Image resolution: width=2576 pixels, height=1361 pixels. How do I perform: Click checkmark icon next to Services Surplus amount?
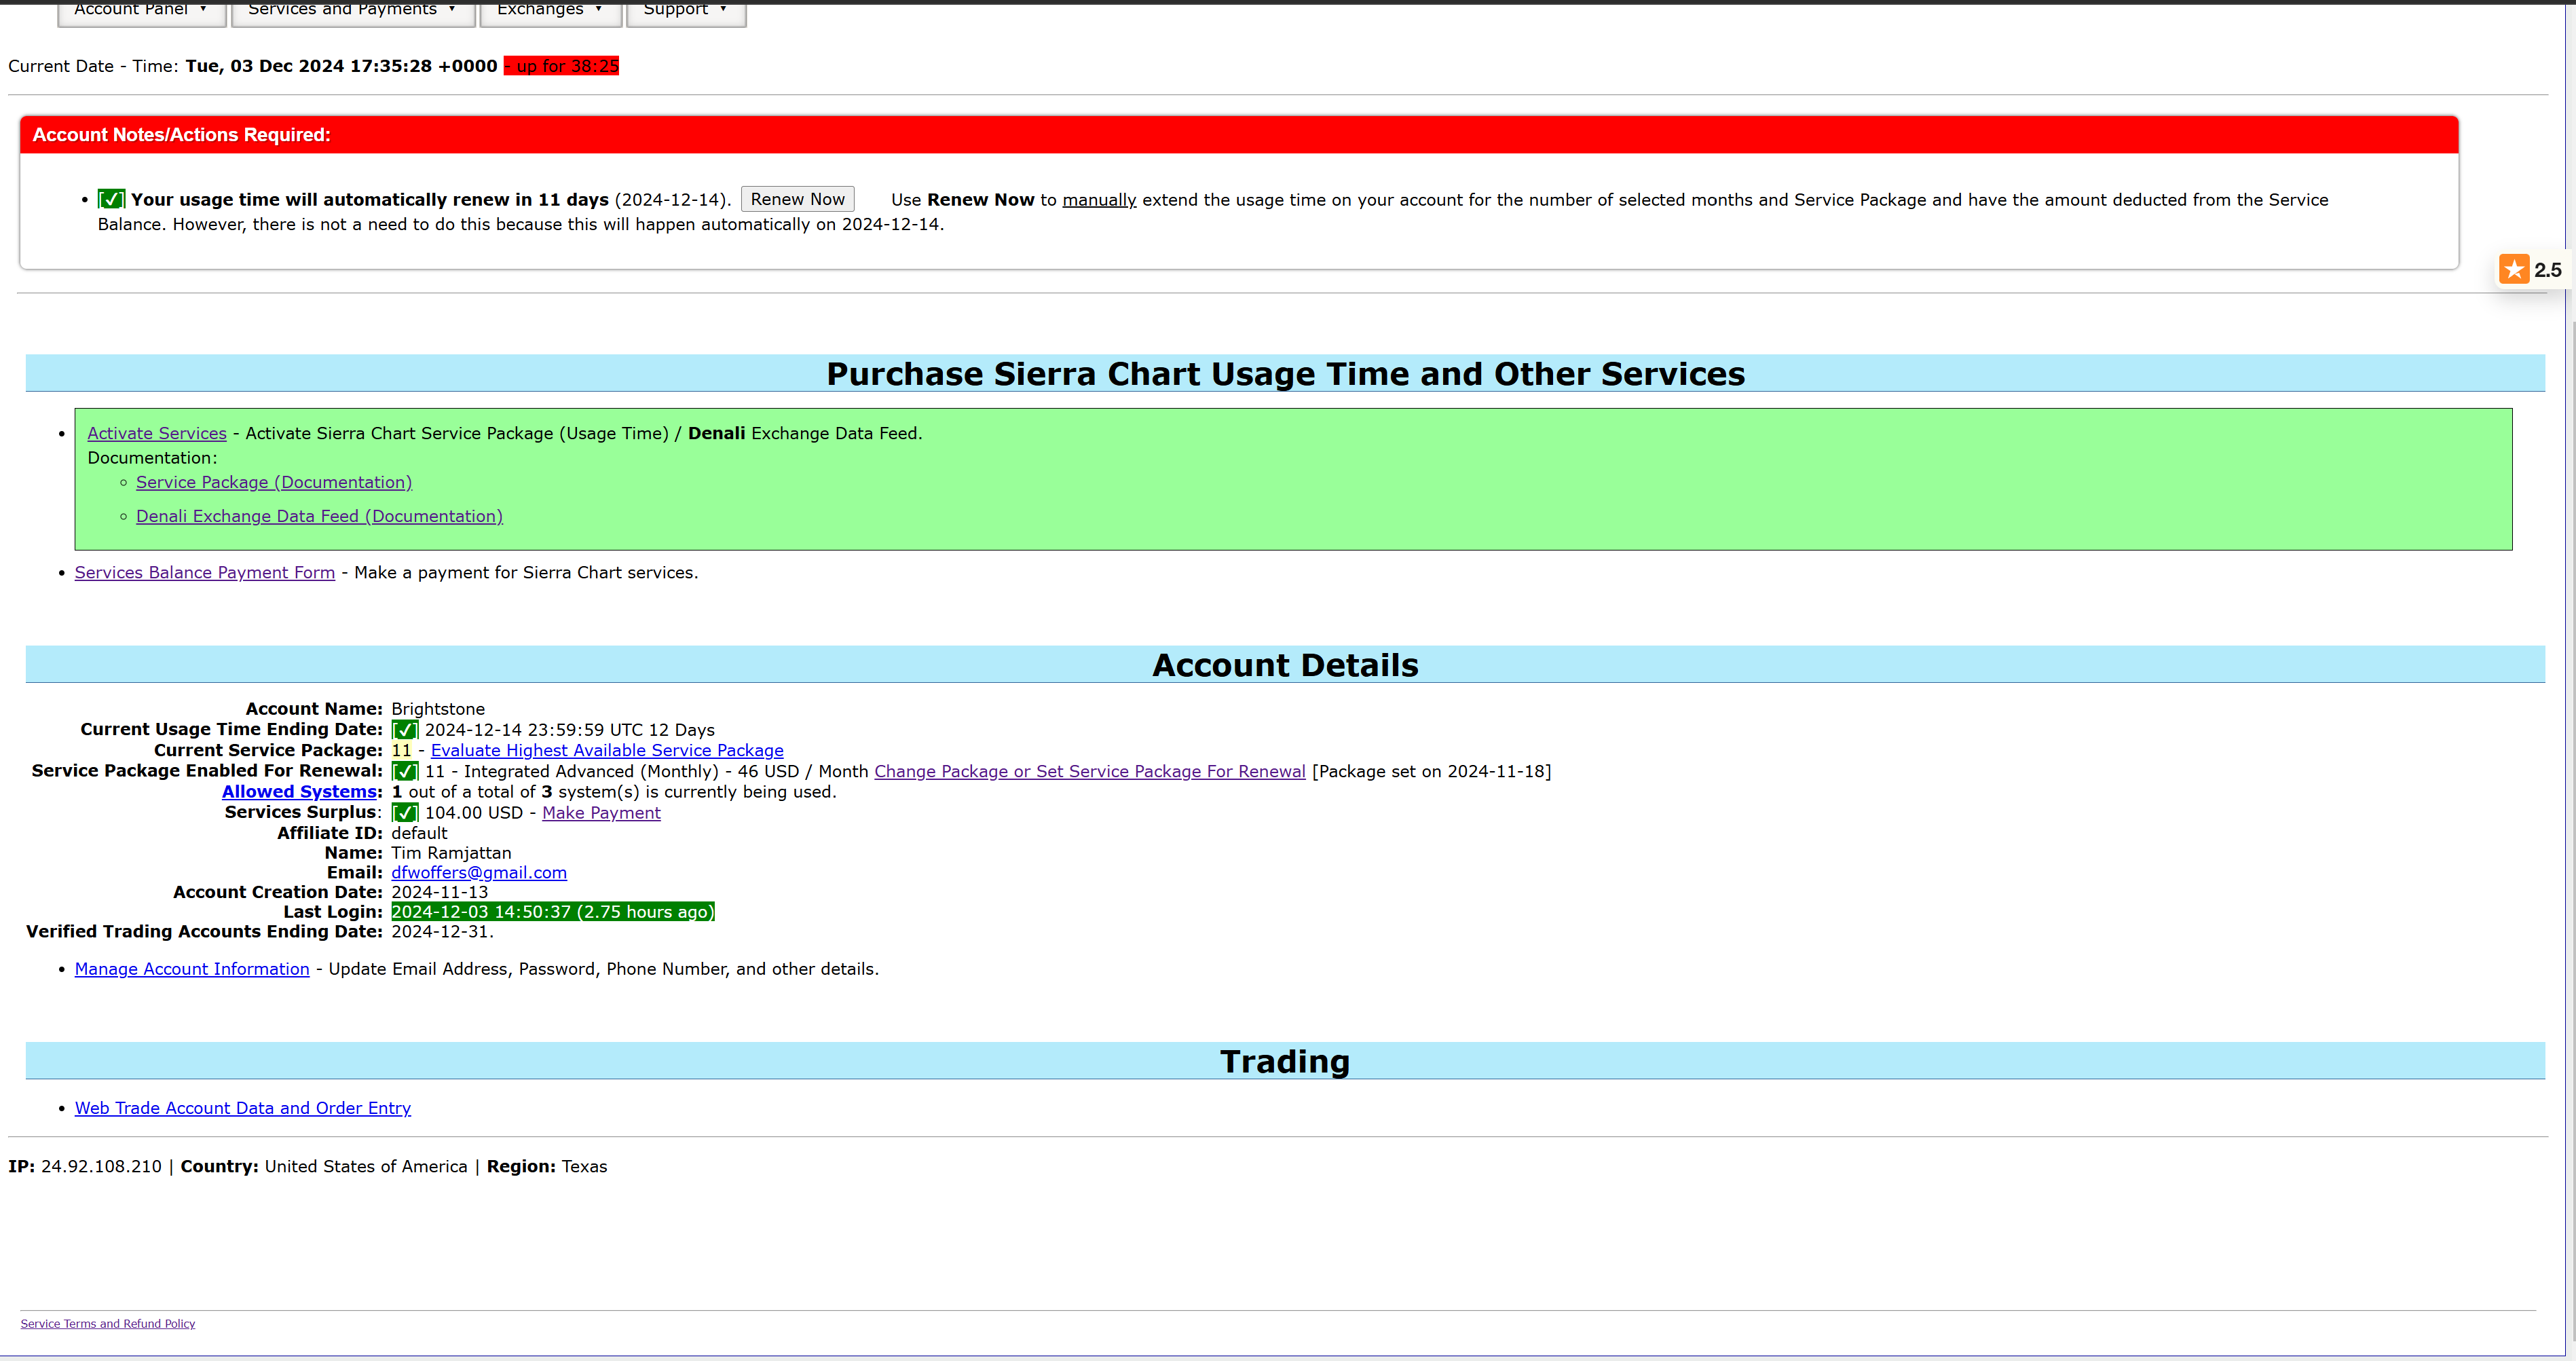click(404, 813)
